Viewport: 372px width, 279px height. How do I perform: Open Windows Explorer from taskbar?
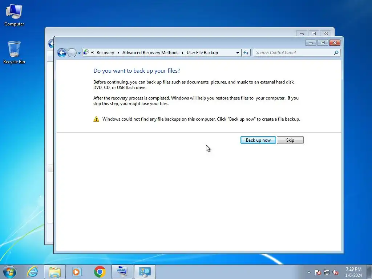point(55,272)
